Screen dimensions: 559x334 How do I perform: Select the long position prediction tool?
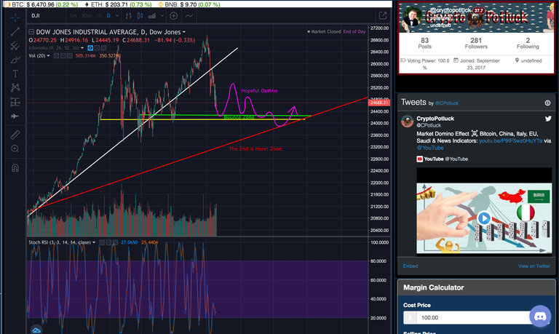click(15, 102)
